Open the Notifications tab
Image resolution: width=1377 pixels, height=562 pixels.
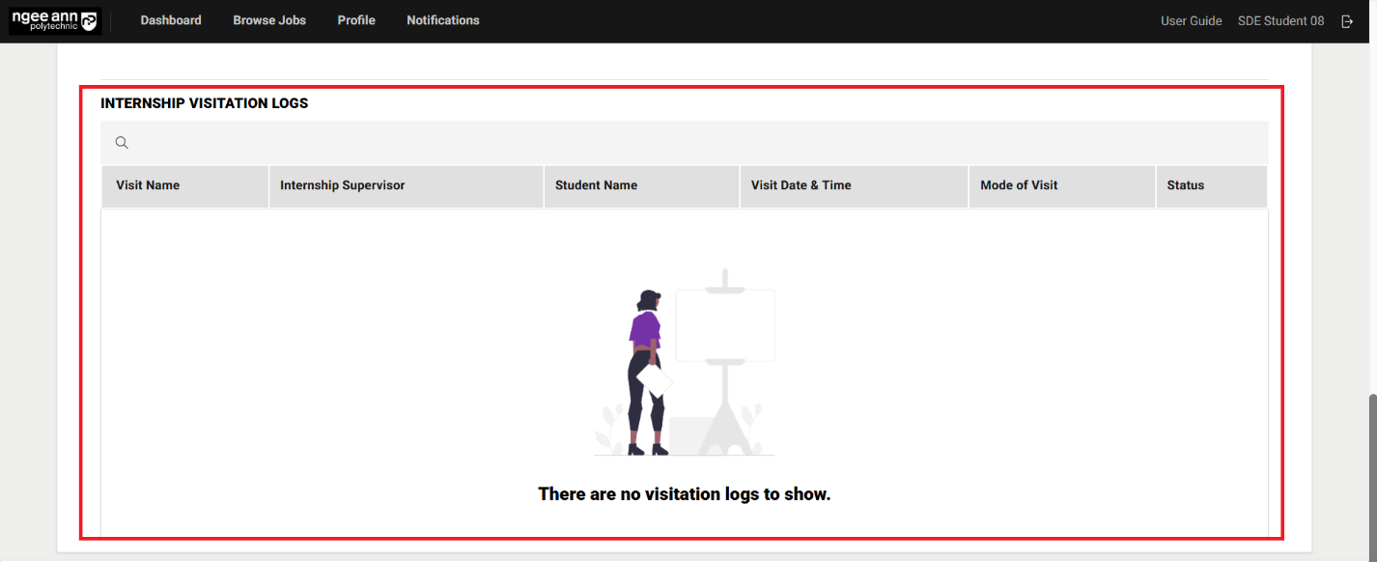click(442, 19)
